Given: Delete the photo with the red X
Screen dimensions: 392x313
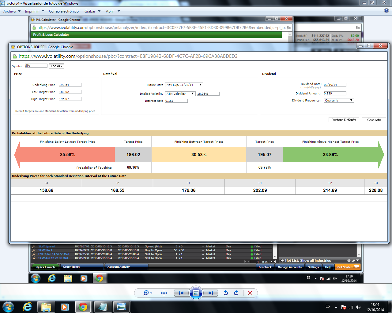Looking at the screenshot, I should (250, 293).
